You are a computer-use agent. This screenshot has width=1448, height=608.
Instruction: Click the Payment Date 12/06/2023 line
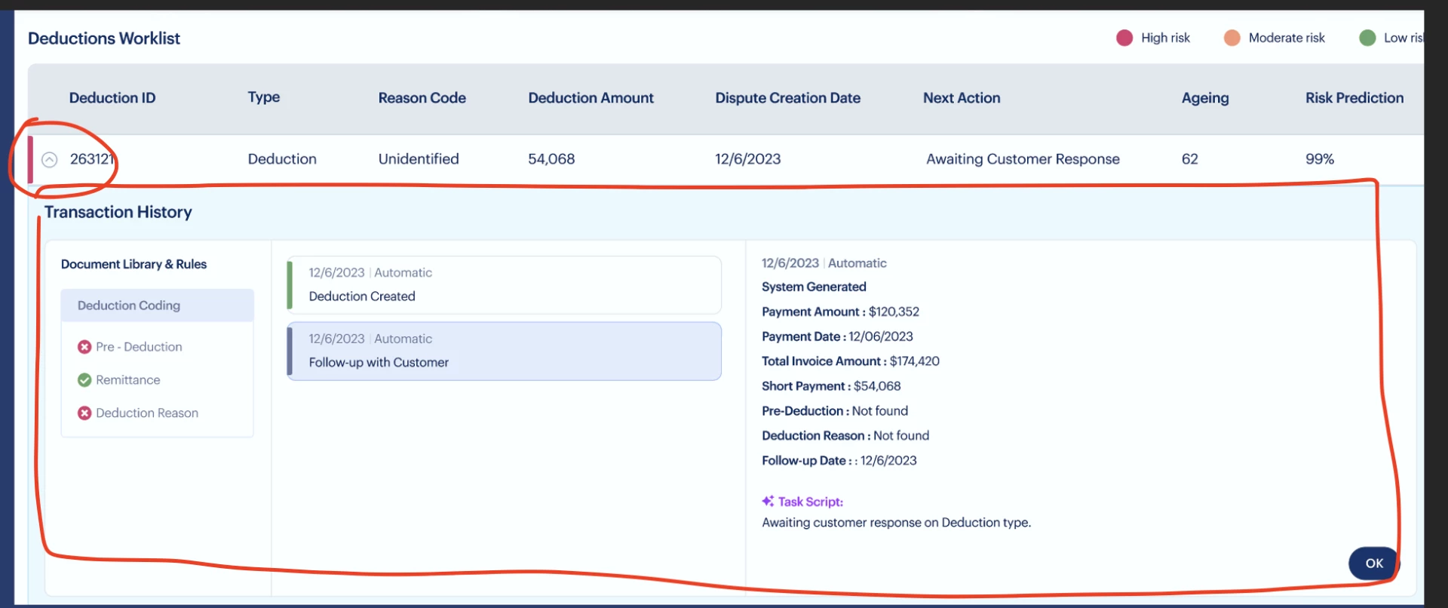click(837, 336)
